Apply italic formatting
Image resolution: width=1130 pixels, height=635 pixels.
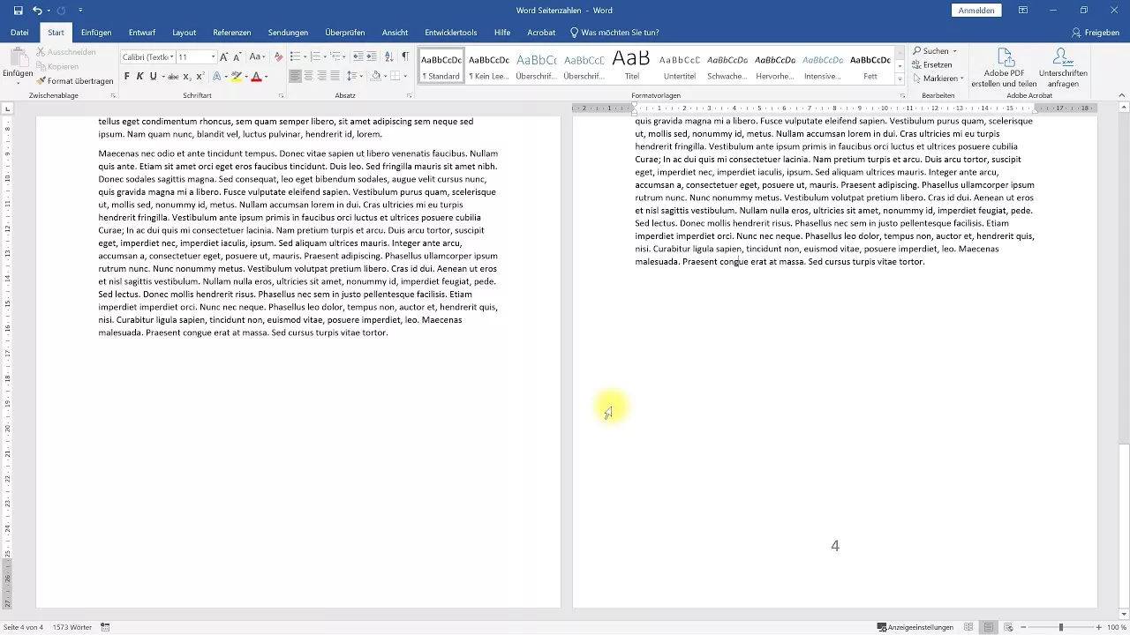(138, 77)
